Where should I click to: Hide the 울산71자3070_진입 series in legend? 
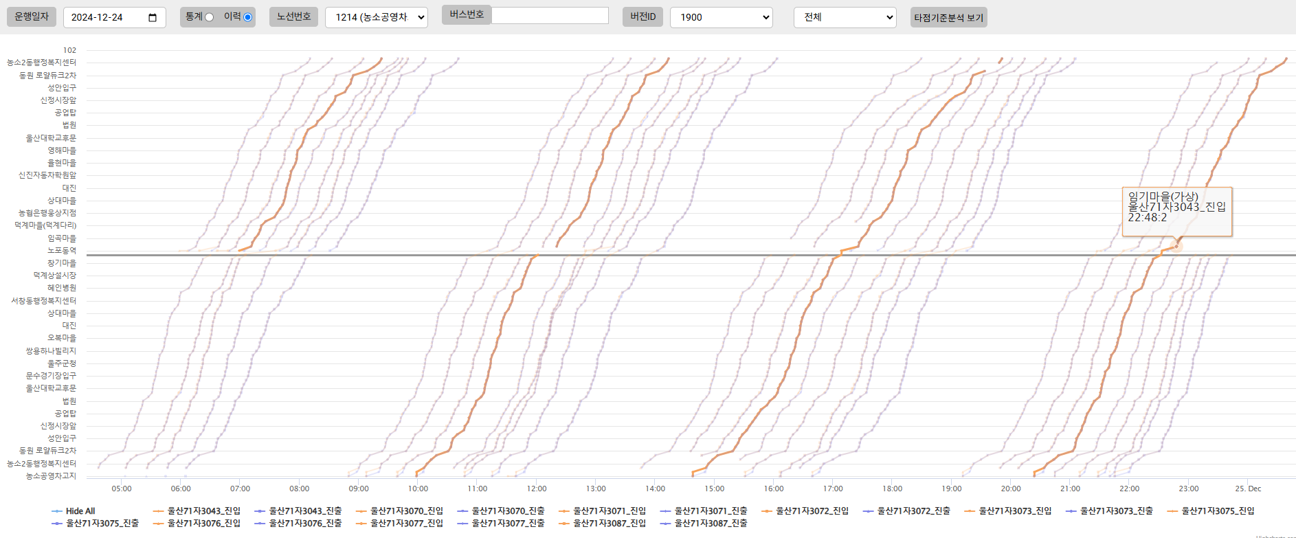coord(406,511)
